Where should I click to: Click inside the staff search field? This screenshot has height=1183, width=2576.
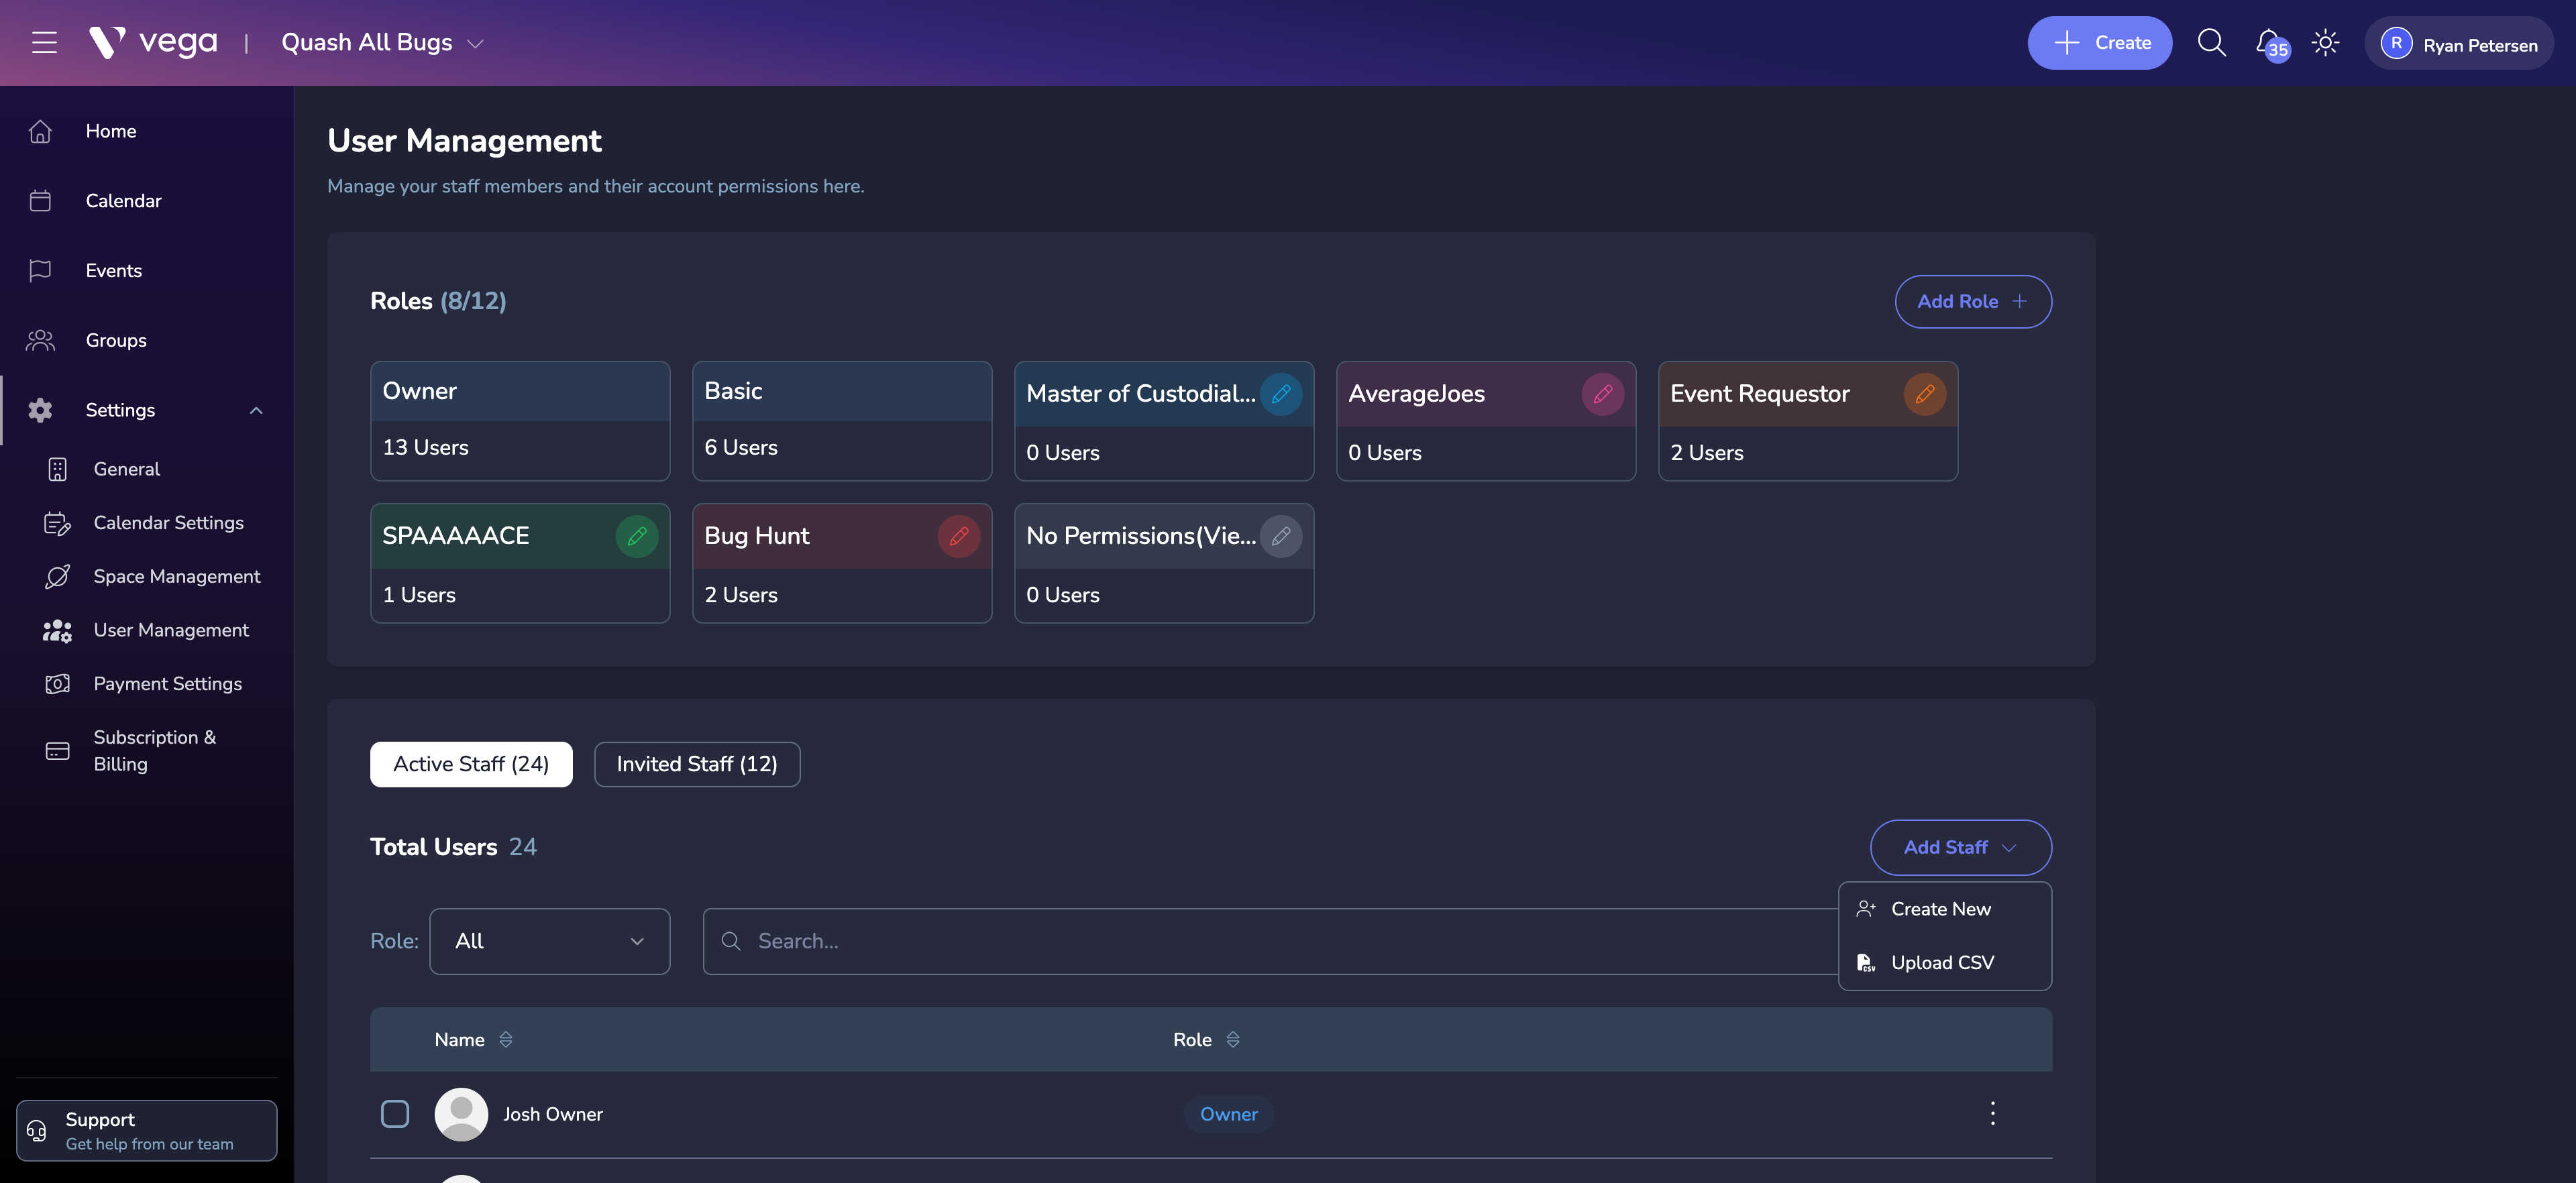point(1100,940)
